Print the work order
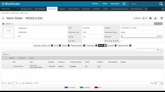Viewport: 165px width, 92px height. tap(150, 18)
